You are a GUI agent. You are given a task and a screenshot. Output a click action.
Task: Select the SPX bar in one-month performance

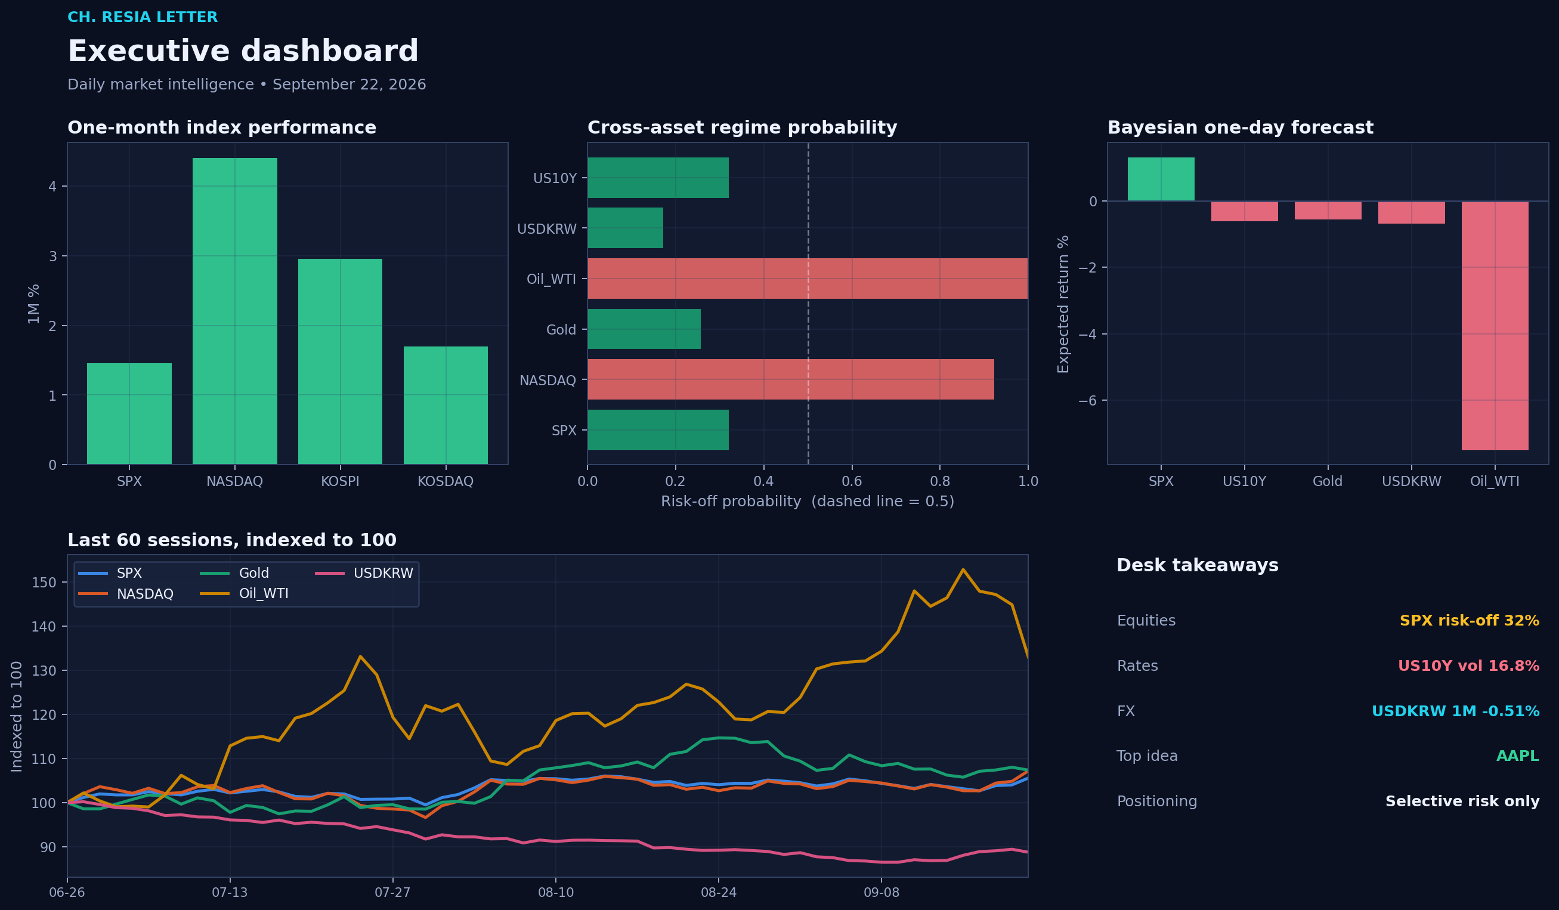[129, 414]
